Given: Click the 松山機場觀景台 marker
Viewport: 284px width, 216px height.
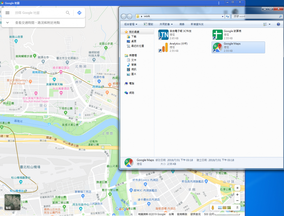Looking at the screenshot, I should tap(21, 182).
